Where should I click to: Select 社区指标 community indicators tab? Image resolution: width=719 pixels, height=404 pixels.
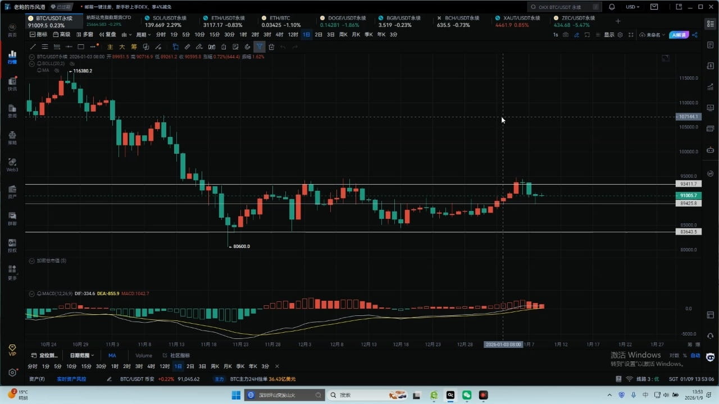(x=176, y=355)
